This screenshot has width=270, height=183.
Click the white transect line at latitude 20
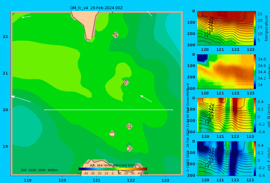109,110
